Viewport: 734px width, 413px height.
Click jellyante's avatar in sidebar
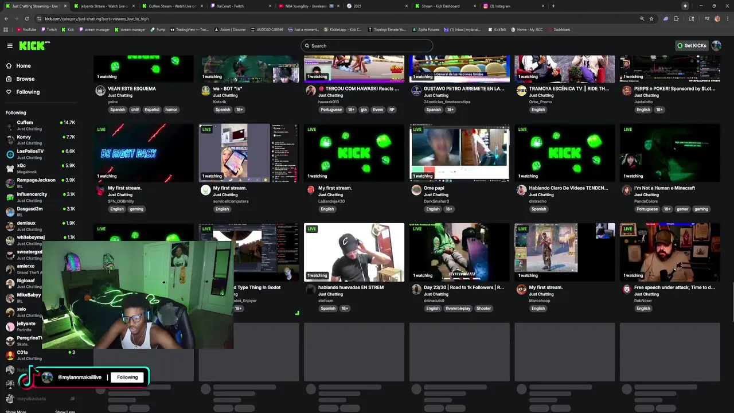(10, 326)
